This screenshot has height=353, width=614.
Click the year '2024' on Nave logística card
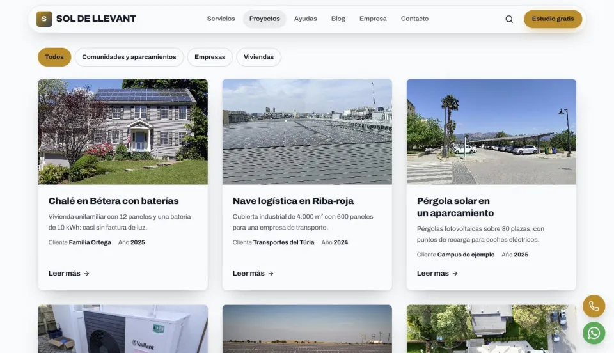pos(341,242)
